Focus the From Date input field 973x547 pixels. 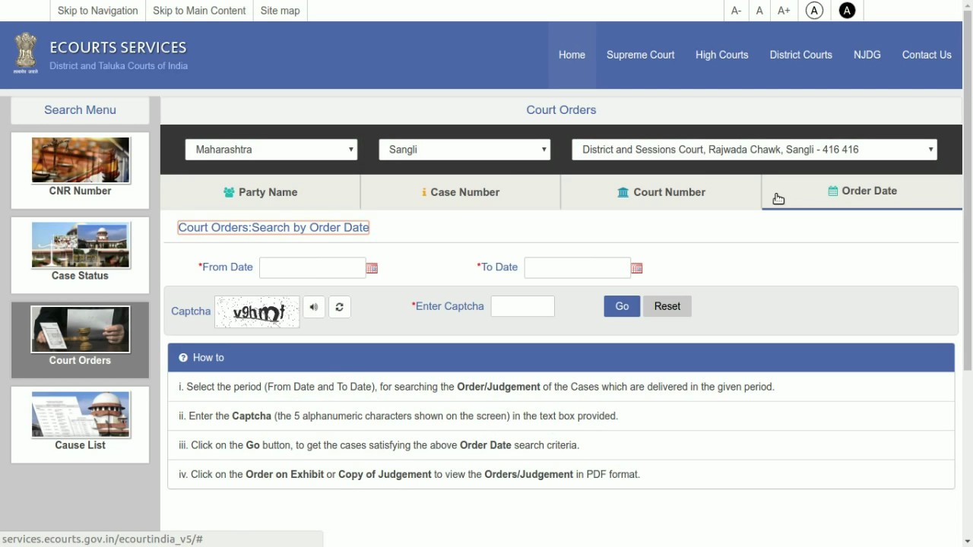(x=312, y=267)
